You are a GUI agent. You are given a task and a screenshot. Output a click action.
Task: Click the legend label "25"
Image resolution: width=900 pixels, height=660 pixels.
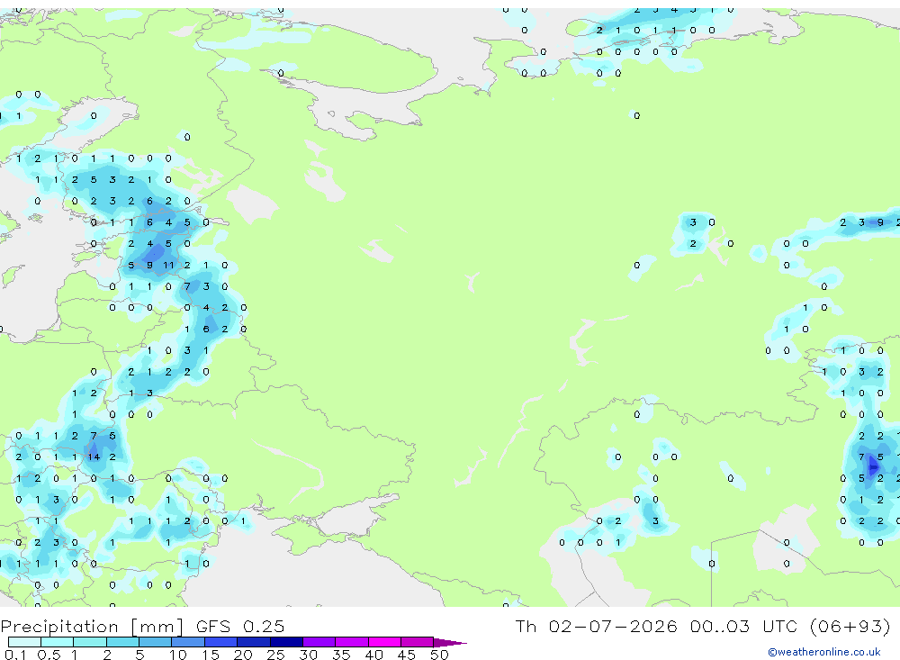(x=276, y=655)
